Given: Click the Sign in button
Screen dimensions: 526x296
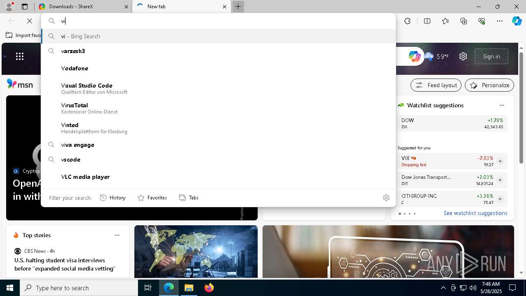Looking at the screenshot, I should coord(491,56).
